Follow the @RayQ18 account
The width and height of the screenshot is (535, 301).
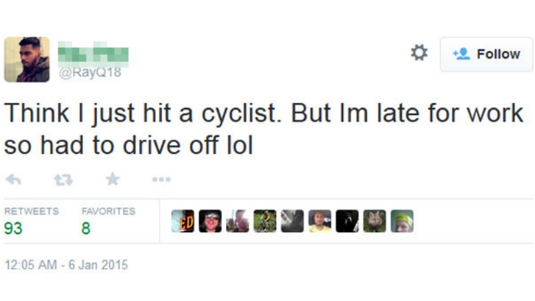pos(486,54)
